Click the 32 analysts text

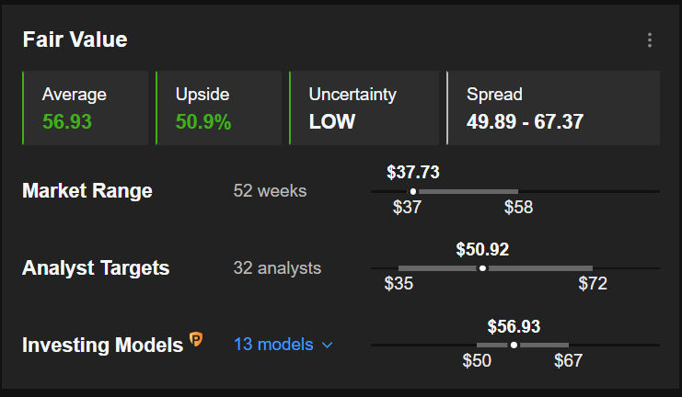pos(277,268)
